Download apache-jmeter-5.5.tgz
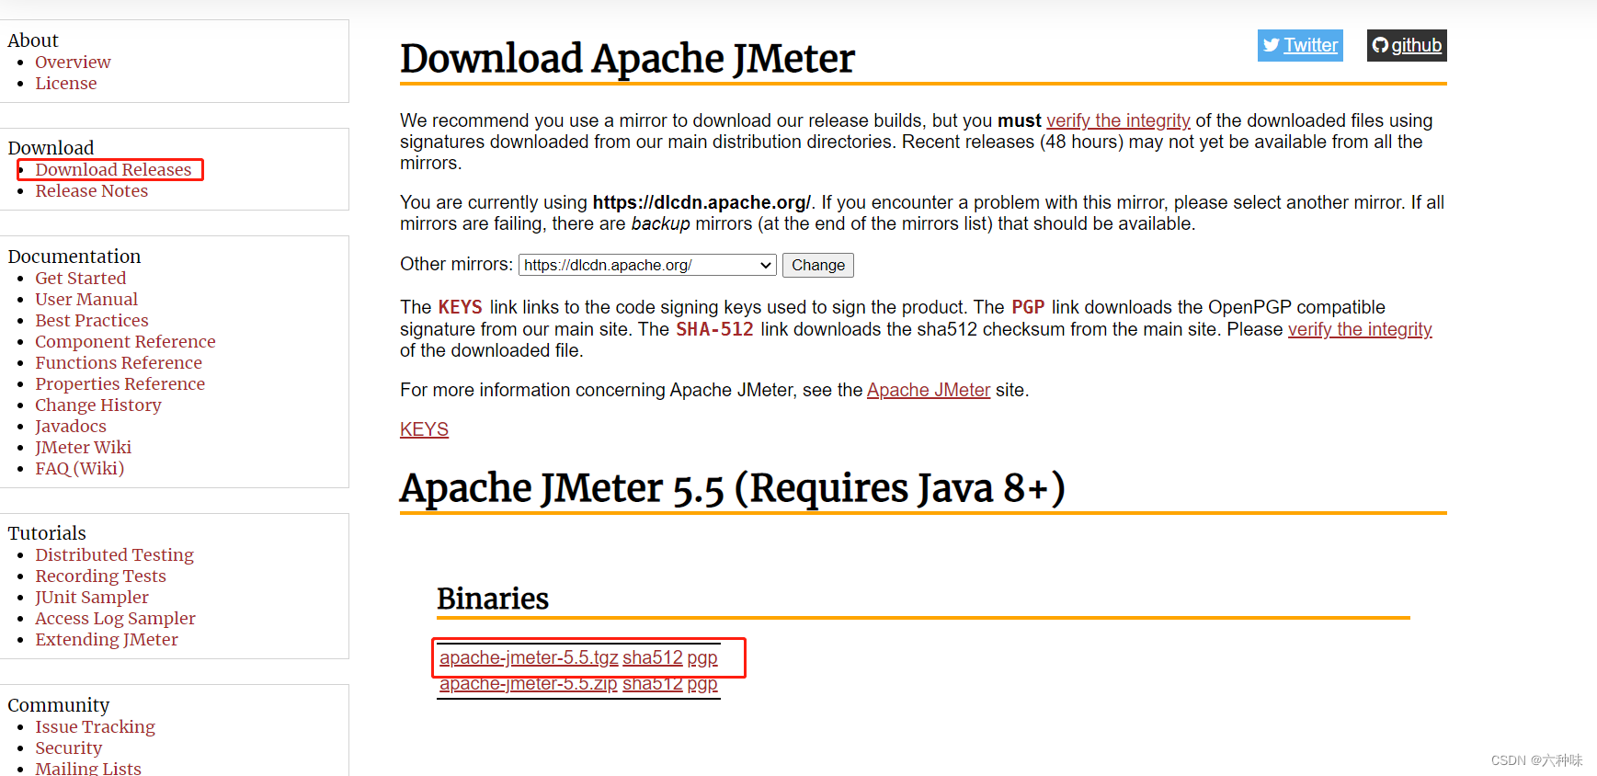The height and width of the screenshot is (776, 1597). click(529, 657)
